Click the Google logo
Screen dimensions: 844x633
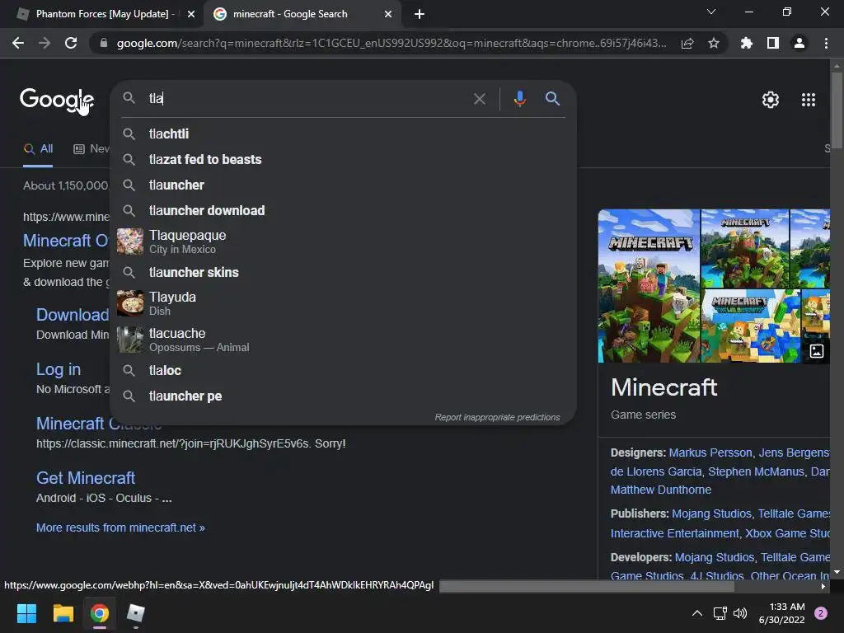coord(57,100)
